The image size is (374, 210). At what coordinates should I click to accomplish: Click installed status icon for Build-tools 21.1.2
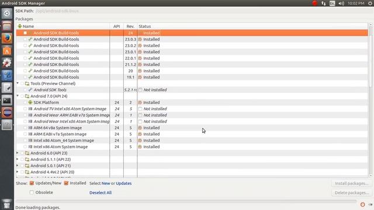click(140, 65)
